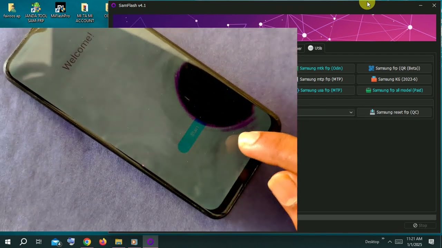442x248 pixels.
Task: Click the QR icon of Samsung frp (QR (Beta))
Action: [x=371, y=68]
